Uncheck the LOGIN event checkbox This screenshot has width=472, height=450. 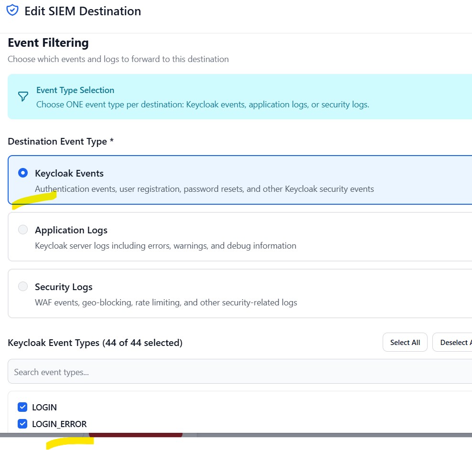(22, 407)
